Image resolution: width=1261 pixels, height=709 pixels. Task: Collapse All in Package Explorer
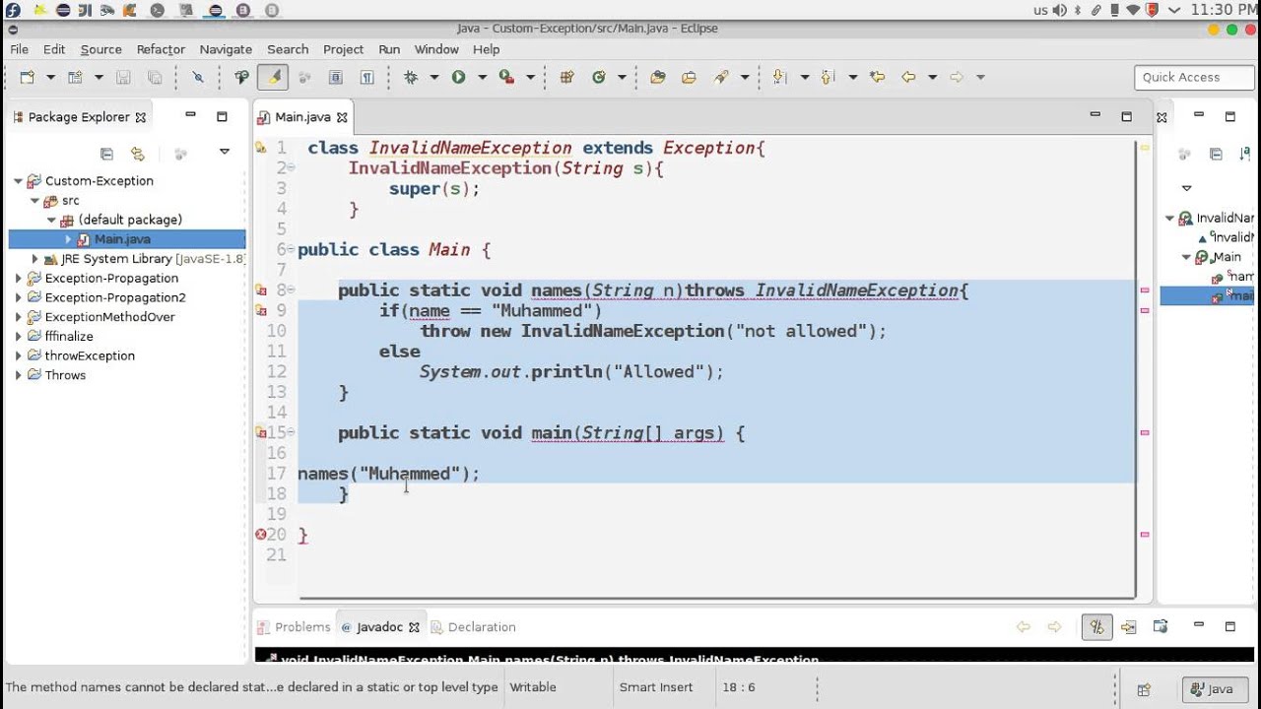click(x=106, y=154)
